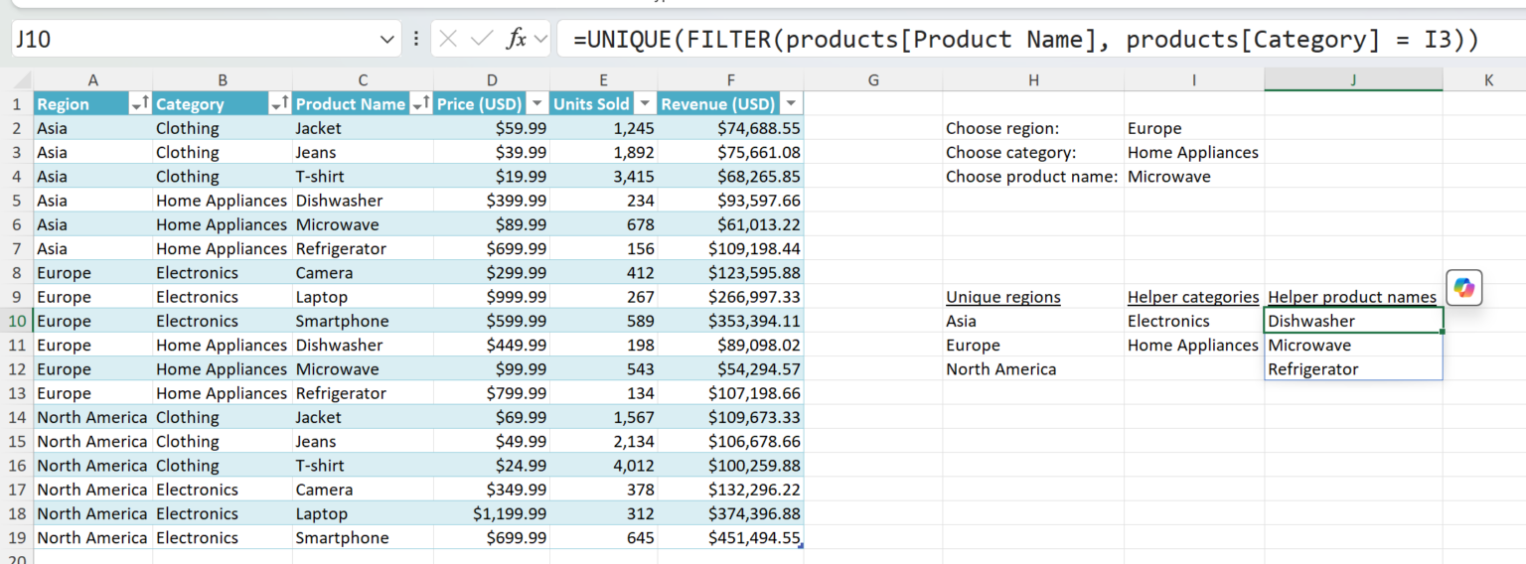
Task: Open the Product Name filter button
Action: [420, 104]
